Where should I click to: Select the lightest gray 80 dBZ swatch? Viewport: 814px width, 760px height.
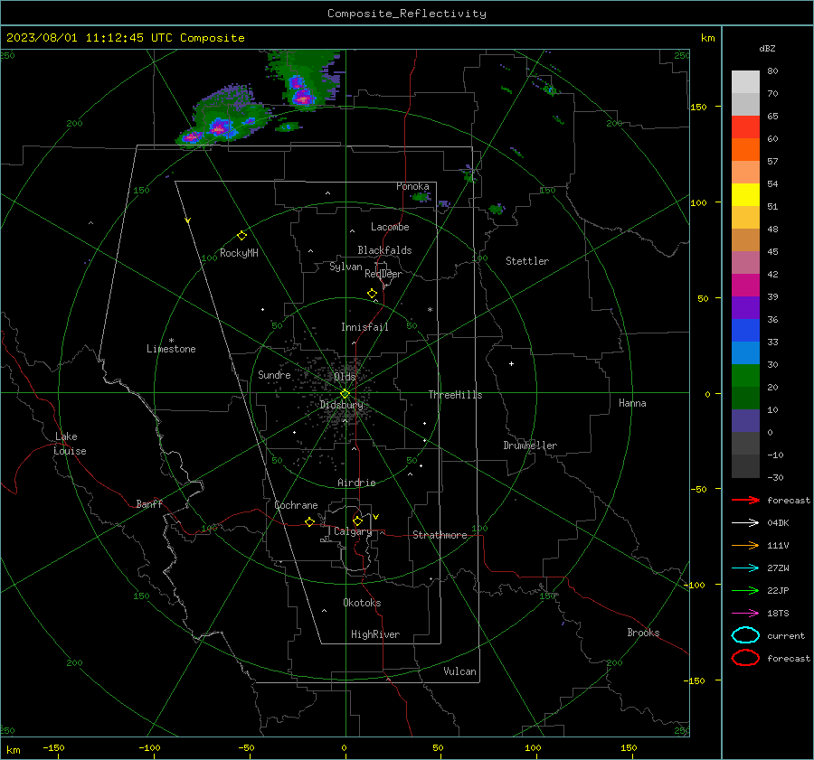click(x=745, y=81)
